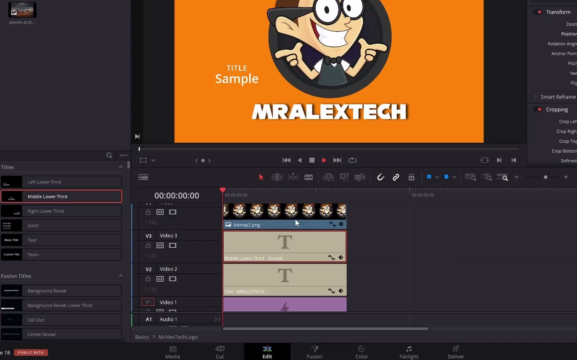Open the marker color dropdown arrow
Viewport: 577px width, 360px height.
click(454, 177)
